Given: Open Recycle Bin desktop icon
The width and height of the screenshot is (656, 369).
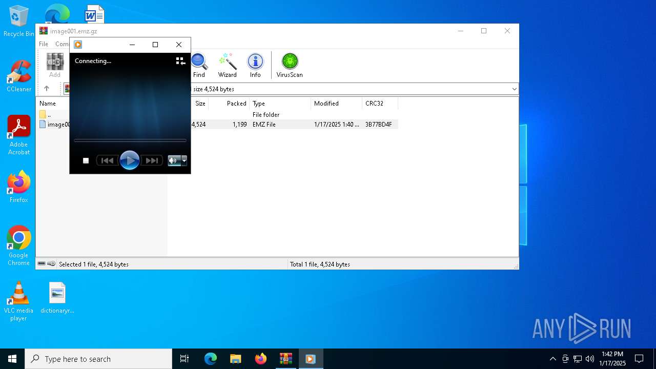Looking at the screenshot, I should pos(19,21).
